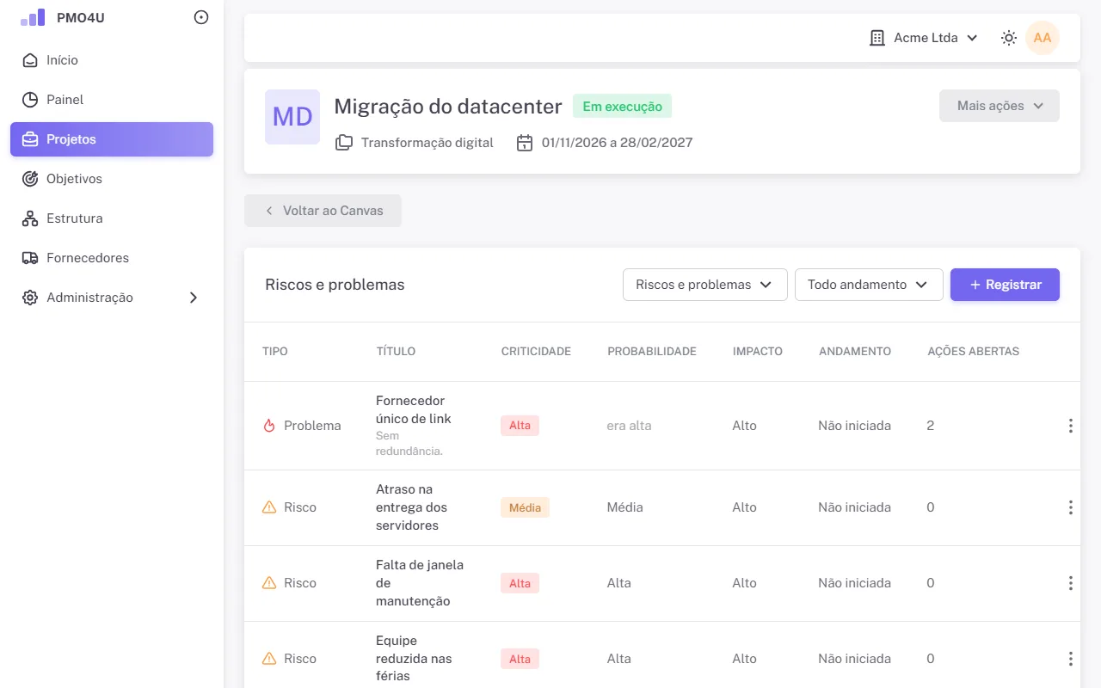Viewport: 1101px width, 688px height.
Task: Click the title Fornecedor único de link
Action: click(x=414, y=409)
